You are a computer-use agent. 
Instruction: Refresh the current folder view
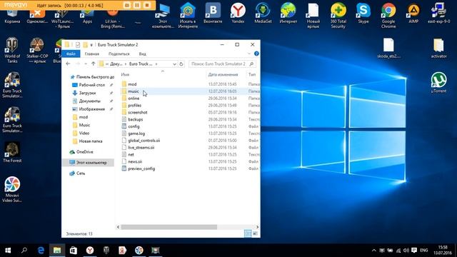pos(181,64)
